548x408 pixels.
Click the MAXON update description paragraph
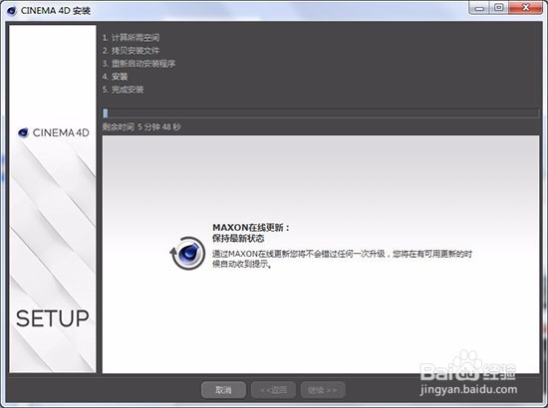(x=342, y=259)
